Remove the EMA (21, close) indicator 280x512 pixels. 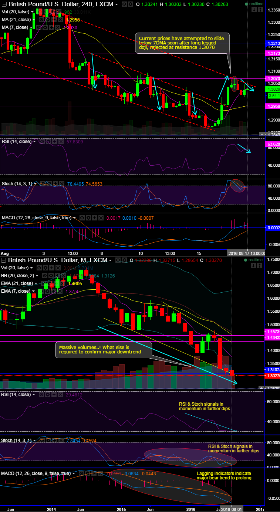62,283
